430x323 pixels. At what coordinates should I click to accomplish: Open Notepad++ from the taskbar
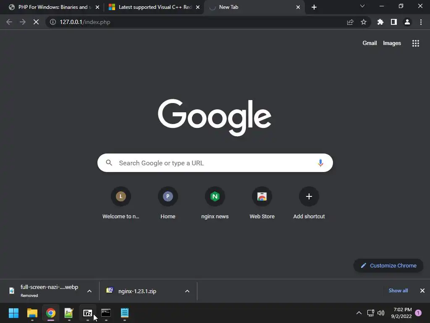[69, 313]
